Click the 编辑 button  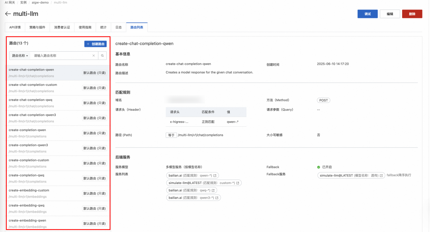point(390,14)
